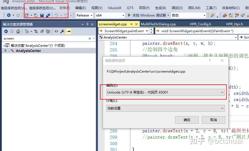Open the 视图(V) menu
The width and height of the screenshot is (249, 151).
point(97,8)
